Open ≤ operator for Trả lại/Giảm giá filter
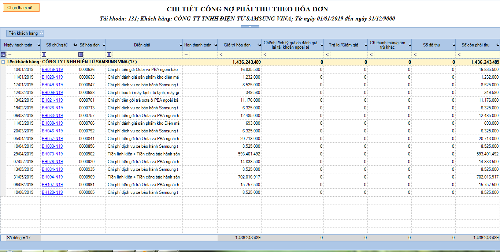The width and height of the screenshot is (500, 252). point(327,55)
